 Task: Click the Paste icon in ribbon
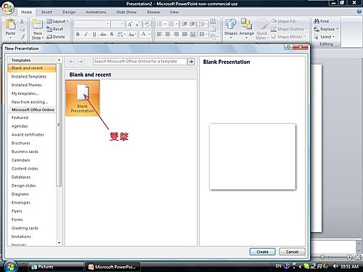[10, 25]
